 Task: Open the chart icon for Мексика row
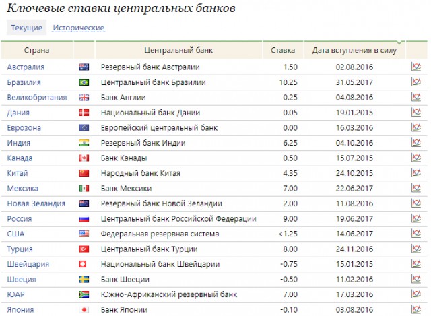(x=416, y=188)
